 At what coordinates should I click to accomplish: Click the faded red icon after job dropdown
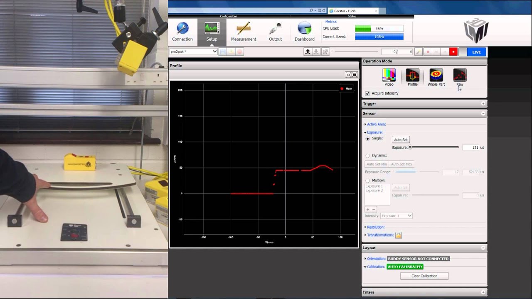(239, 51)
